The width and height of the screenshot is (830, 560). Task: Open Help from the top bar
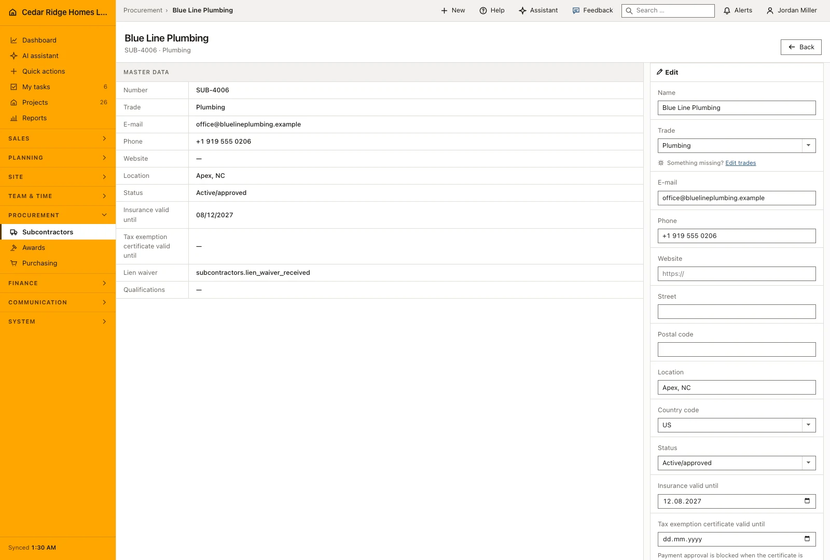click(492, 10)
